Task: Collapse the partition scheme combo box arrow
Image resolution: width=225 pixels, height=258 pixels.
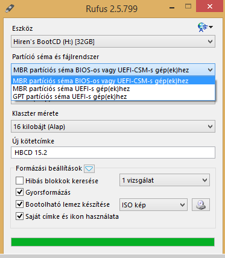Action: coord(210,70)
